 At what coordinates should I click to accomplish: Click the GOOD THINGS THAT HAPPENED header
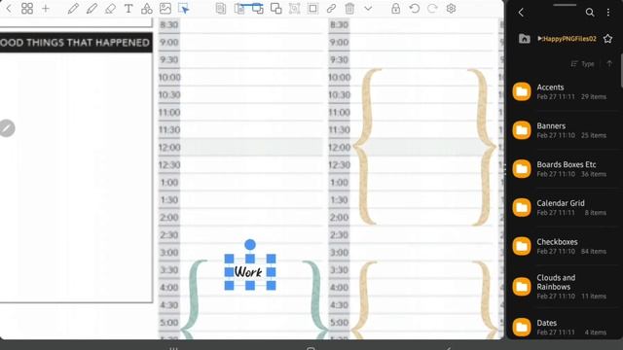click(75, 43)
